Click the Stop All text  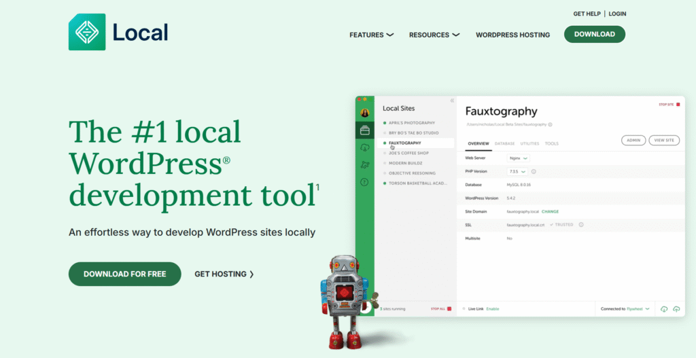438,309
